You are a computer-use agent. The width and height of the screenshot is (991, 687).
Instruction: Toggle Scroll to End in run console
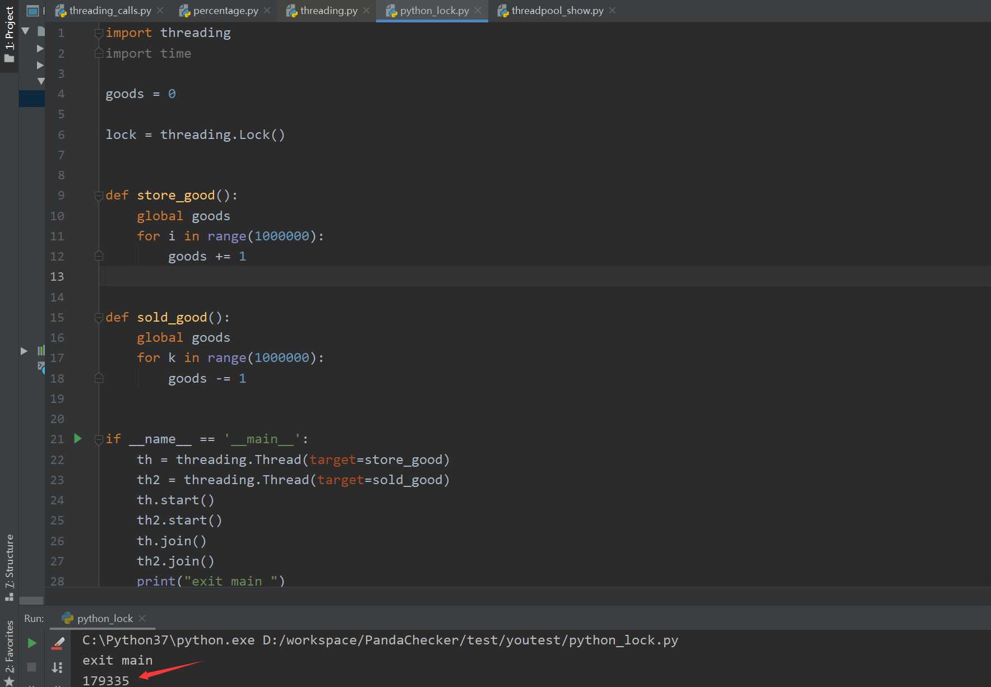tap(58, 667)
